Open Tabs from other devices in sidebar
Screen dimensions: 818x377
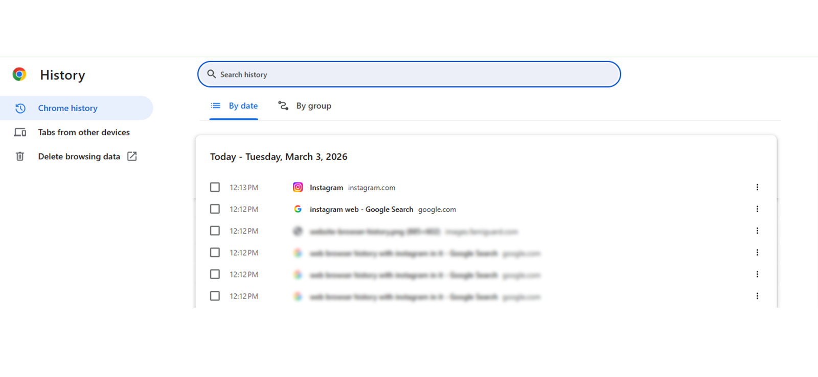tap(84, 132)
